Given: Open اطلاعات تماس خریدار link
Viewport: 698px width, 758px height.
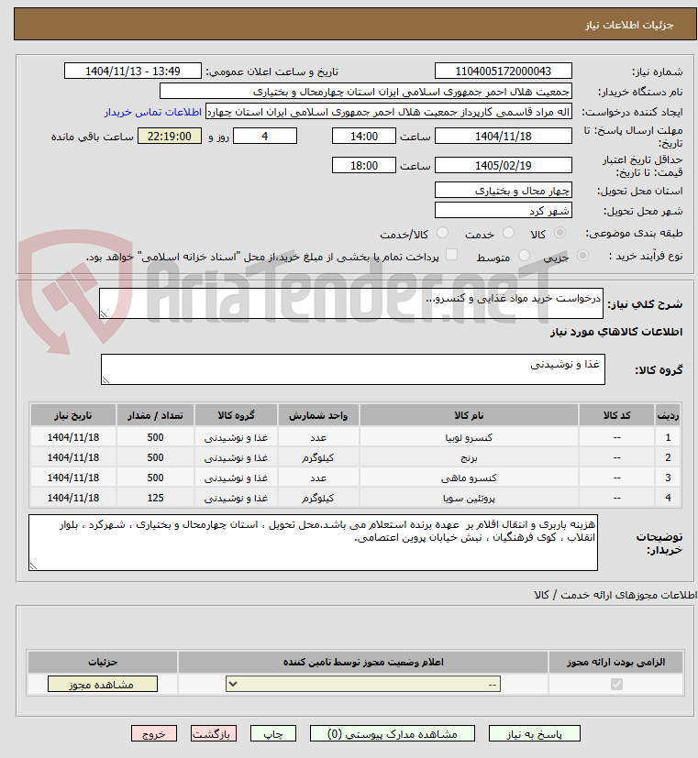Looking at the screenshot, I should (x=153, y=112).
